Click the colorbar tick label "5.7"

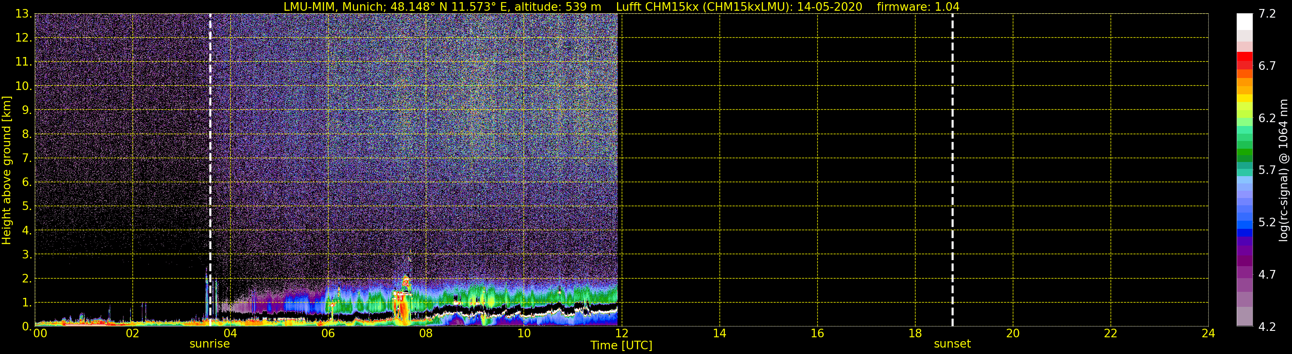click(1267, 170)
